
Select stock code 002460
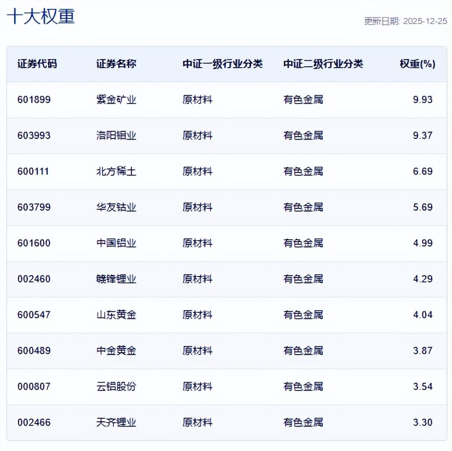(x=34, y=279)
